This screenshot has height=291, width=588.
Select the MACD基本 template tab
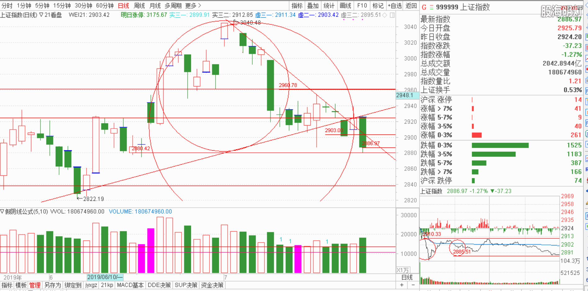(130, 285)
